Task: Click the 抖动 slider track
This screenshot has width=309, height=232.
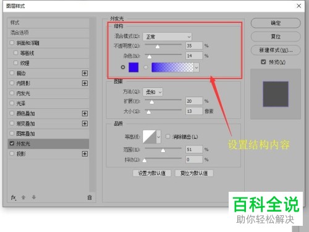Action: (x=163, y=158)
